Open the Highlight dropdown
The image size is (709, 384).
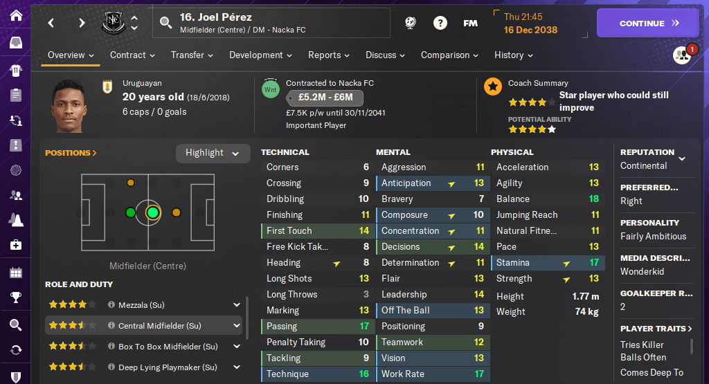tap(213, 153)
